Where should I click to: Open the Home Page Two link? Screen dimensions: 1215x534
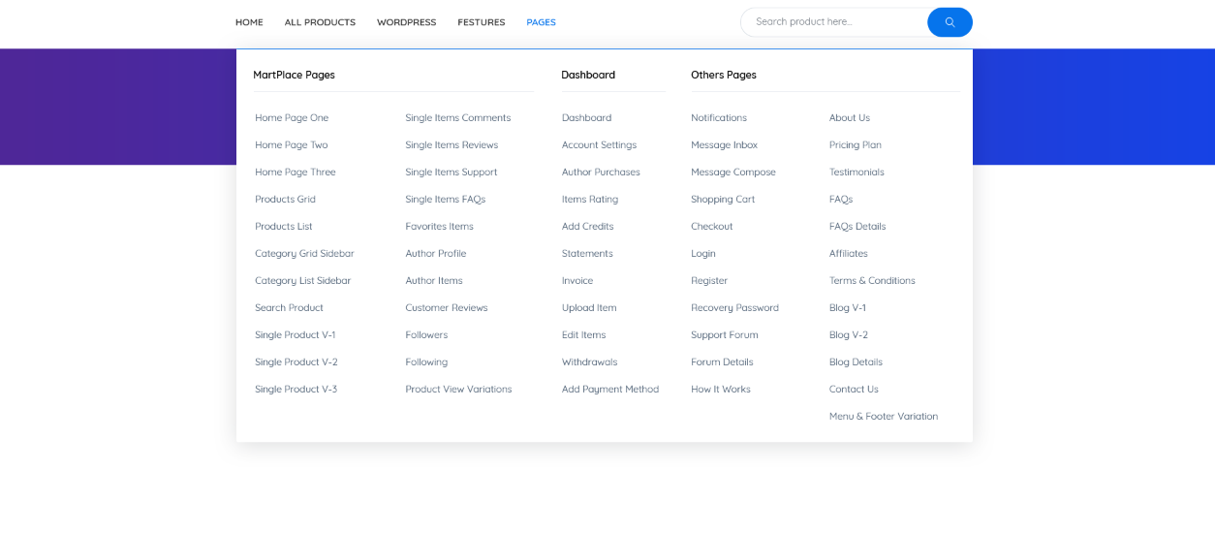pos(291,145)
